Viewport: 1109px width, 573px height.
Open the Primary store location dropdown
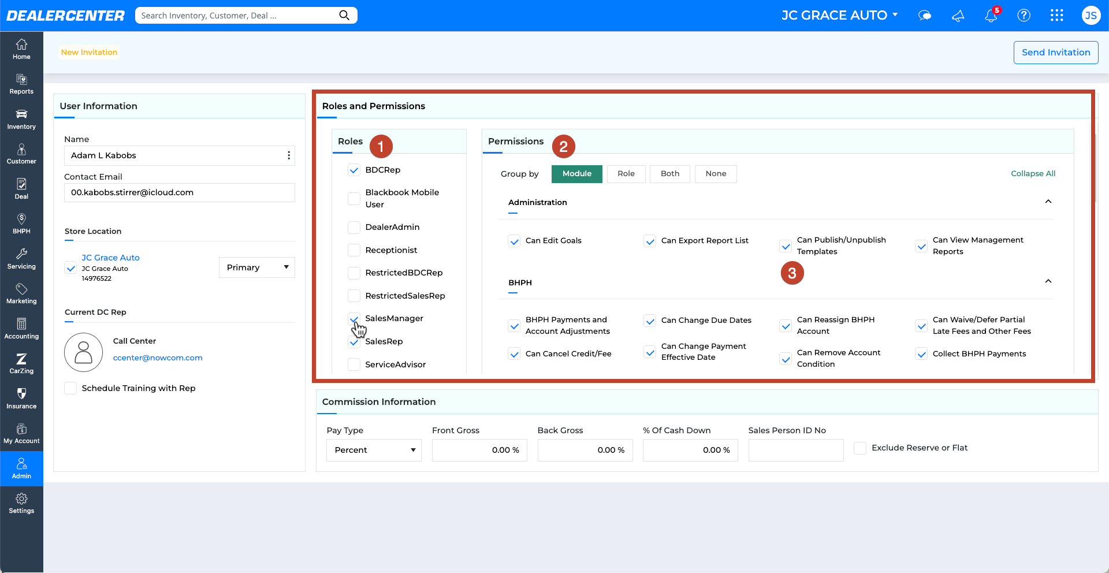coord(257,267)
